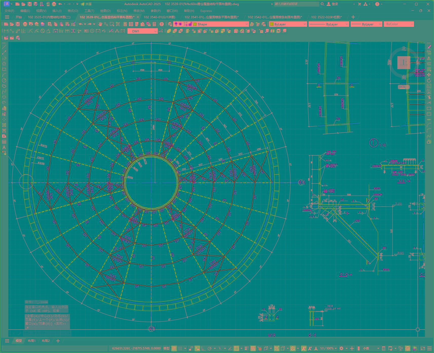The height and width of the screenshot is (353, 434).
Task: Click the new drawing tab plus button
Action: (x=353, y=17)
